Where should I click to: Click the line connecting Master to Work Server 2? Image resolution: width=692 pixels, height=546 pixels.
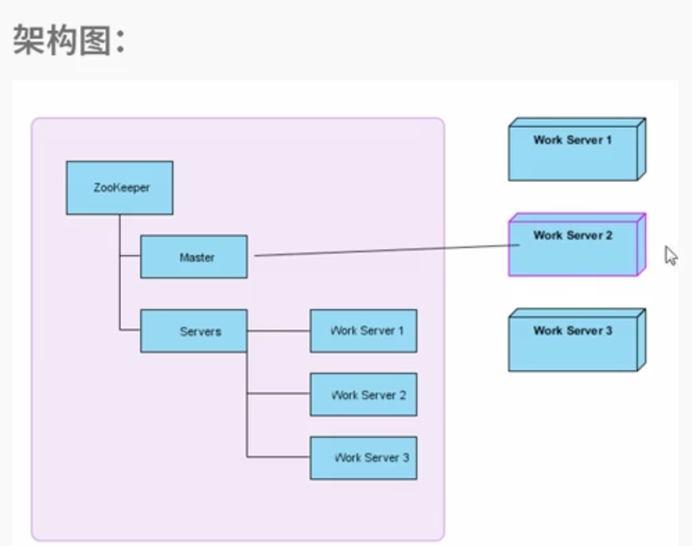381,250
